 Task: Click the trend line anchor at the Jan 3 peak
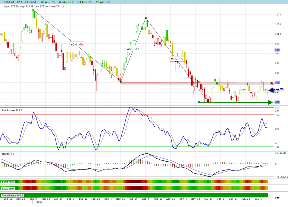coord(33,10)
